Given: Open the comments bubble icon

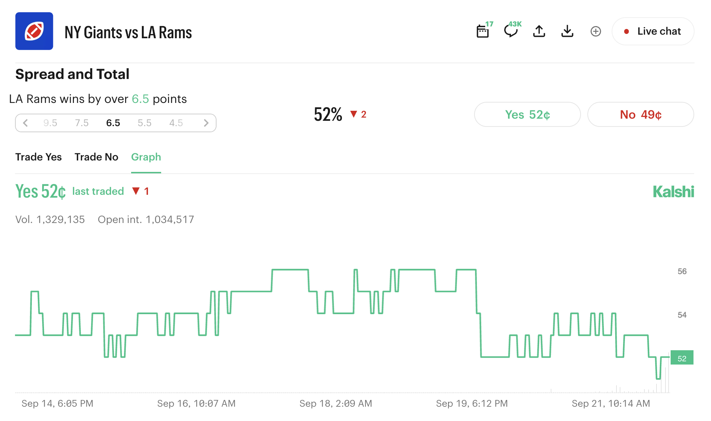Looking at the screenshot, I should pos(511,31).
